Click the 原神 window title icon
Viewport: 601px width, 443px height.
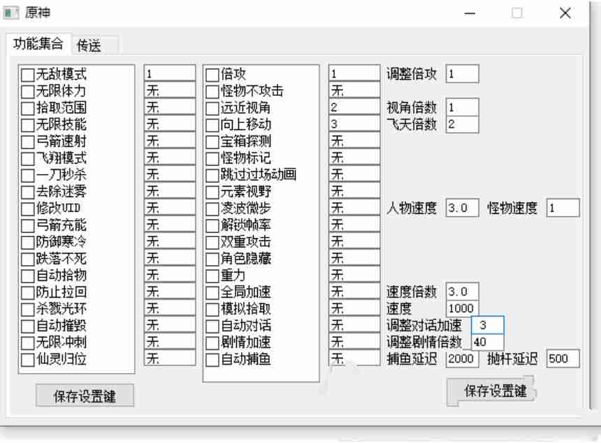point(10,13)
